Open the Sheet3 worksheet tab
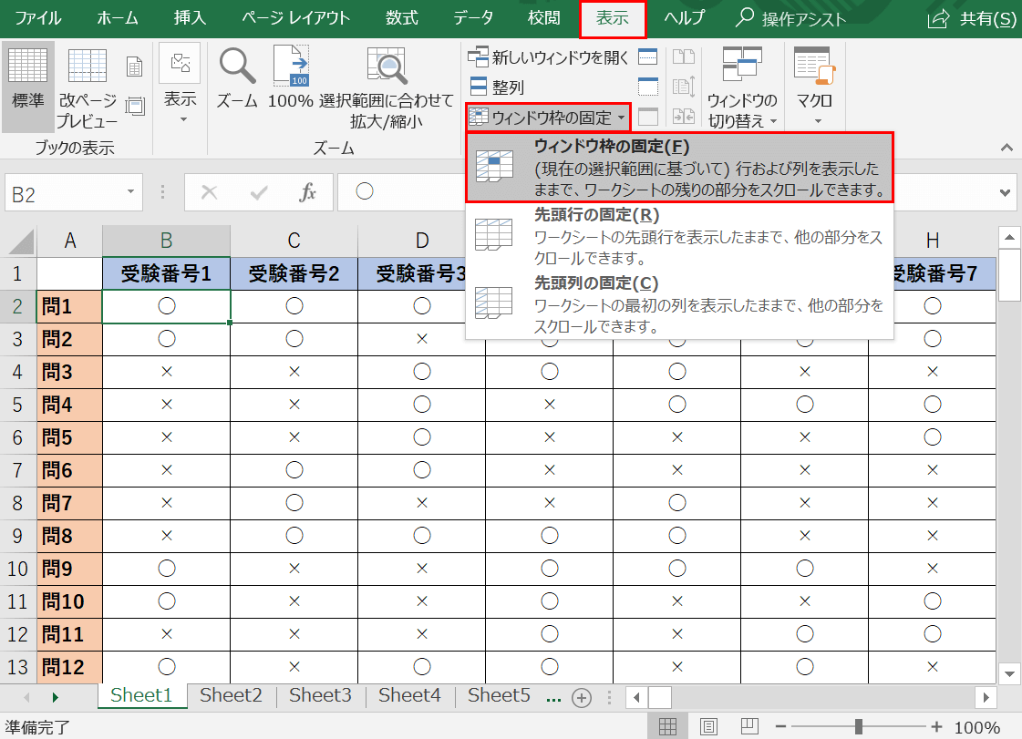 (x=319, y=695)
